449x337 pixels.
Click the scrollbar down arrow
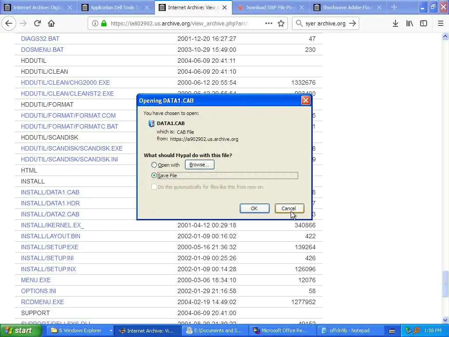(445, 320)
